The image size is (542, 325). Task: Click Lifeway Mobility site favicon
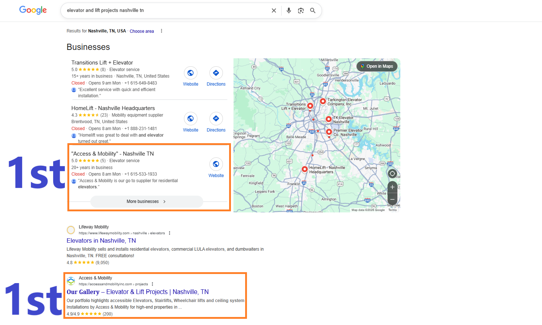click(x=71, y=230)
